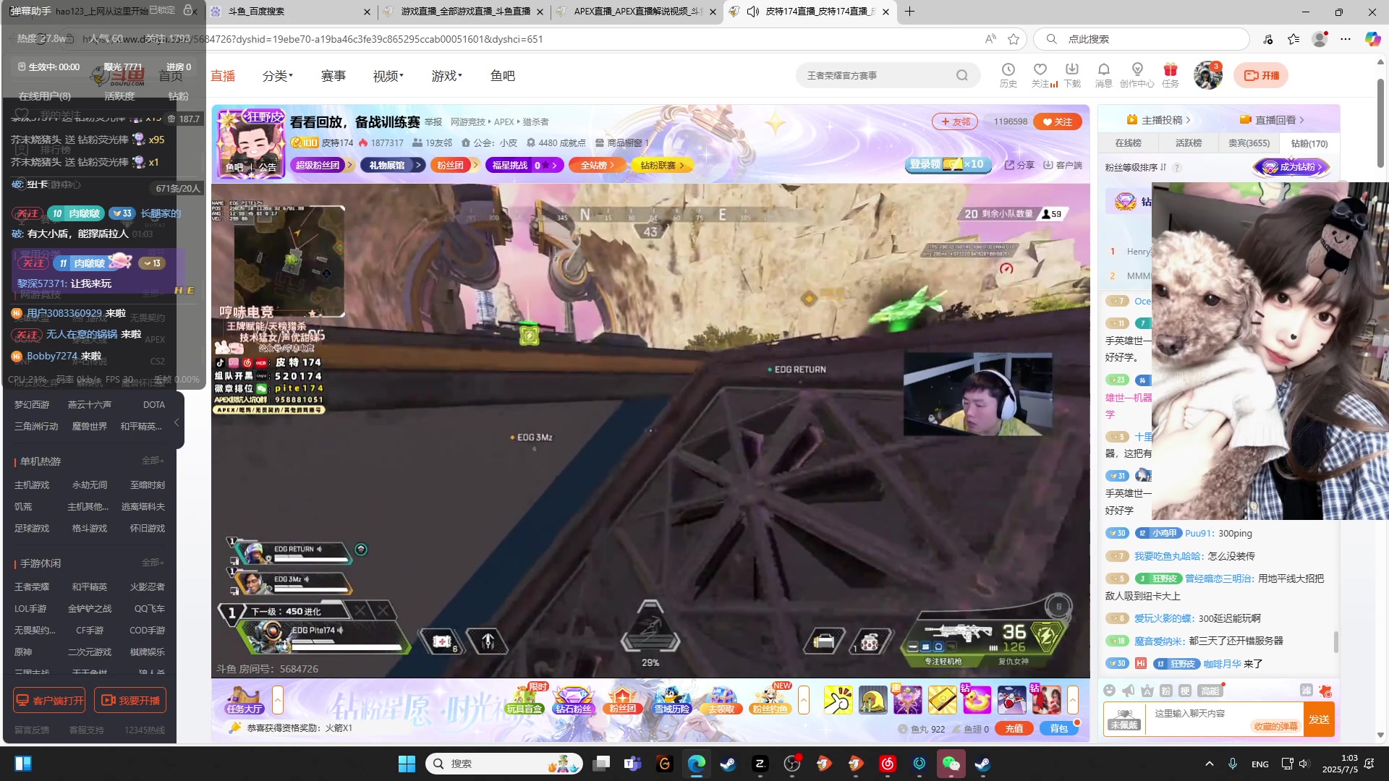The width and height of the screenshot is (1389, 781).
Task: Click the 开播 start streaming button
Action: [1261, 75]
